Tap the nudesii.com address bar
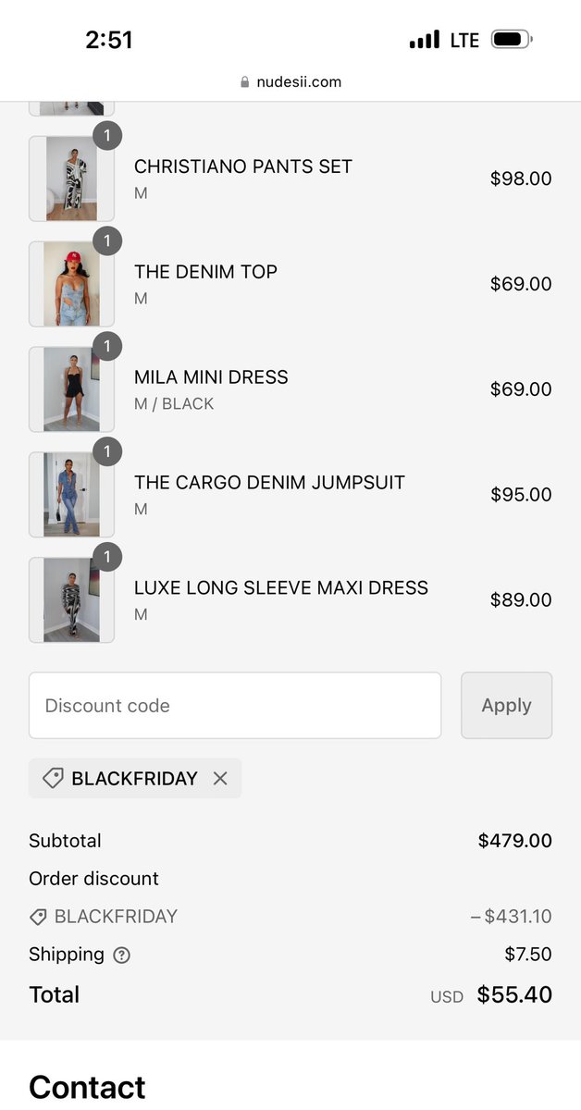Image resolution: width=581 pixels, height=1110 pixels. click(x=290, y=82)
